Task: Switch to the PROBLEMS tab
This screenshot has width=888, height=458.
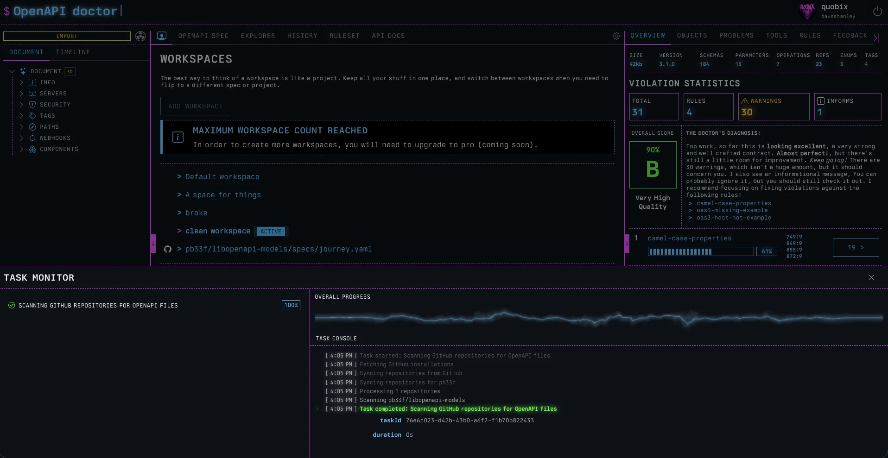Action: [736, 36]
